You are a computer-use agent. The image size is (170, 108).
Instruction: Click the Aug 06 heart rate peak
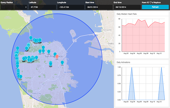(x=138, y=19)
